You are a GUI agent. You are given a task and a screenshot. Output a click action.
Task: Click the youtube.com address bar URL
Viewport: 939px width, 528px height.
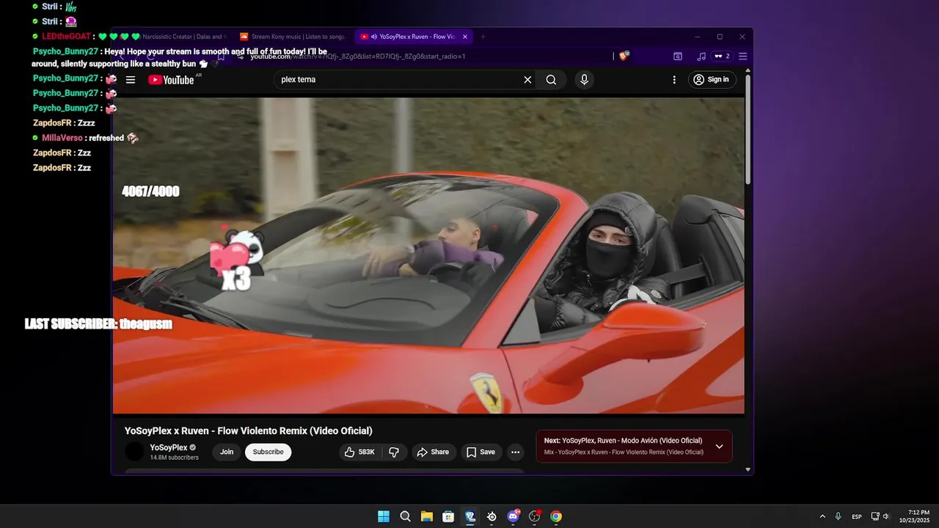tap(358, 56)
